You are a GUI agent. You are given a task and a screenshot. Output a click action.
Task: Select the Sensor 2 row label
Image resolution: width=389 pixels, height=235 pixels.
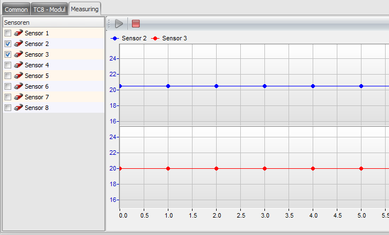tap(36, 44)
